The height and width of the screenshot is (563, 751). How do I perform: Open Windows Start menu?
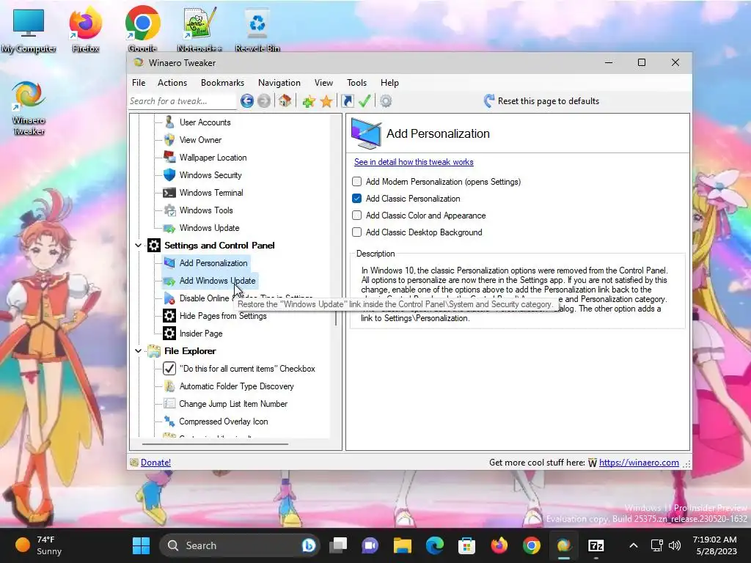(142, 545)
